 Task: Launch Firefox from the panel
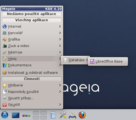tap(82, 115)
